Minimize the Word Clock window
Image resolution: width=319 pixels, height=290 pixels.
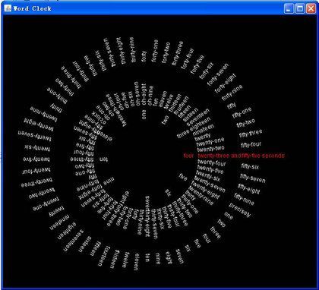[x=289, y=8]
